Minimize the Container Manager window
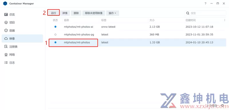The width and height of the screenshot is (229, 110). (x=212, y=3)
